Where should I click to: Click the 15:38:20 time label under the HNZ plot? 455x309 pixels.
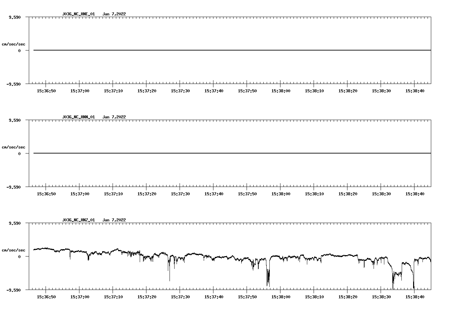pos(348,297)
